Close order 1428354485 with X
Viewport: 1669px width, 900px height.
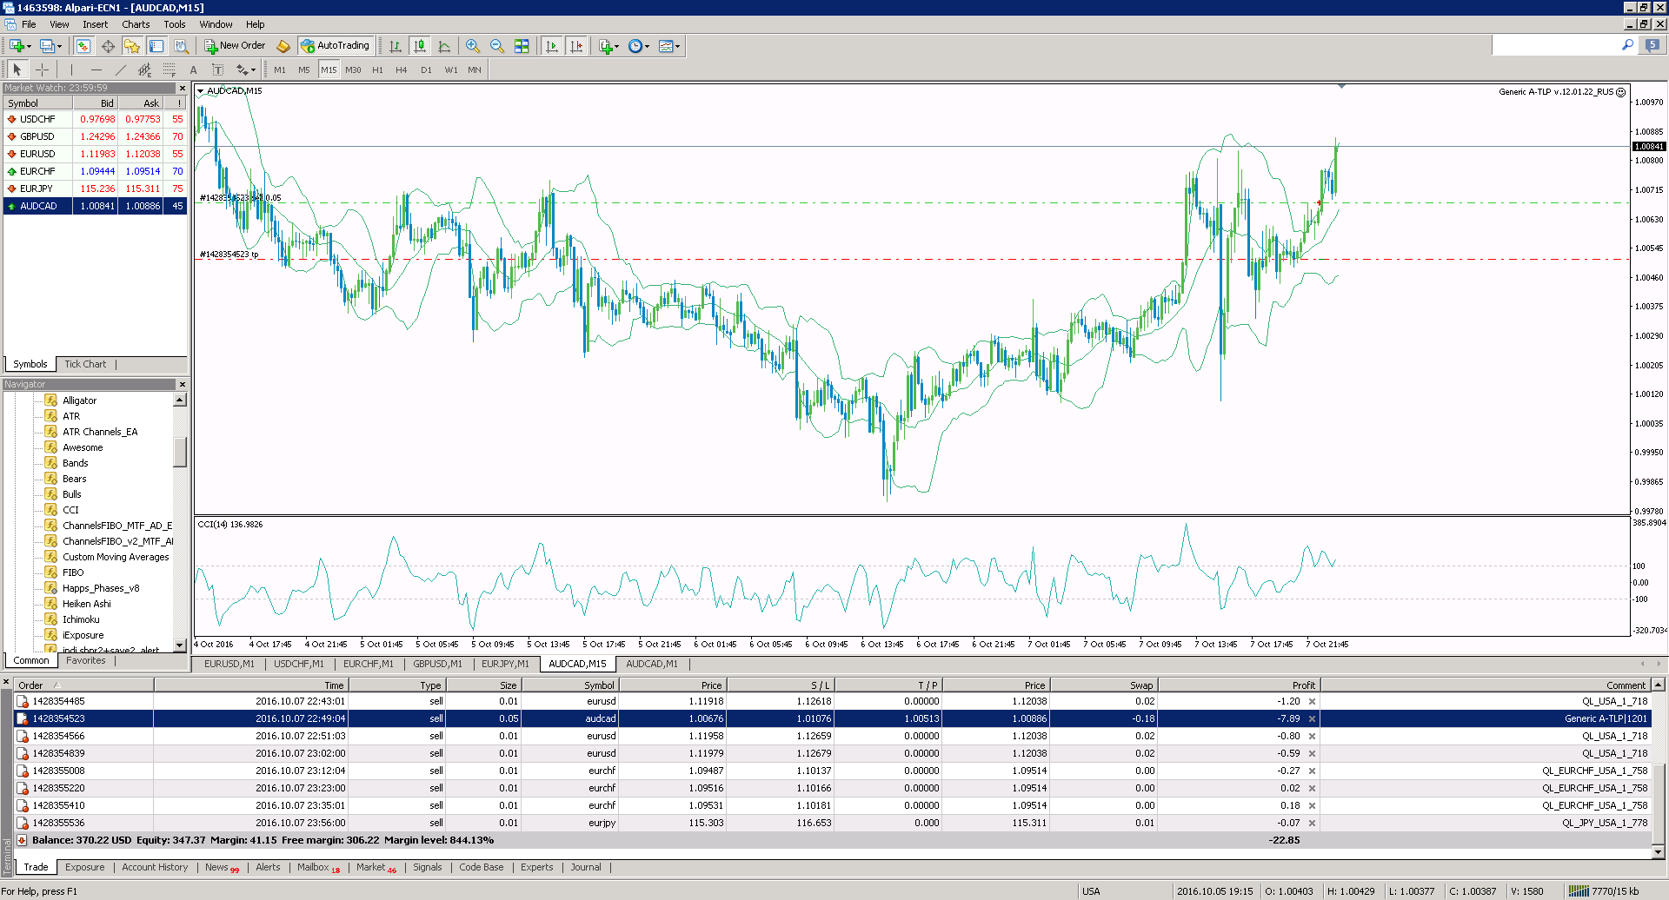pos(1313,701)
